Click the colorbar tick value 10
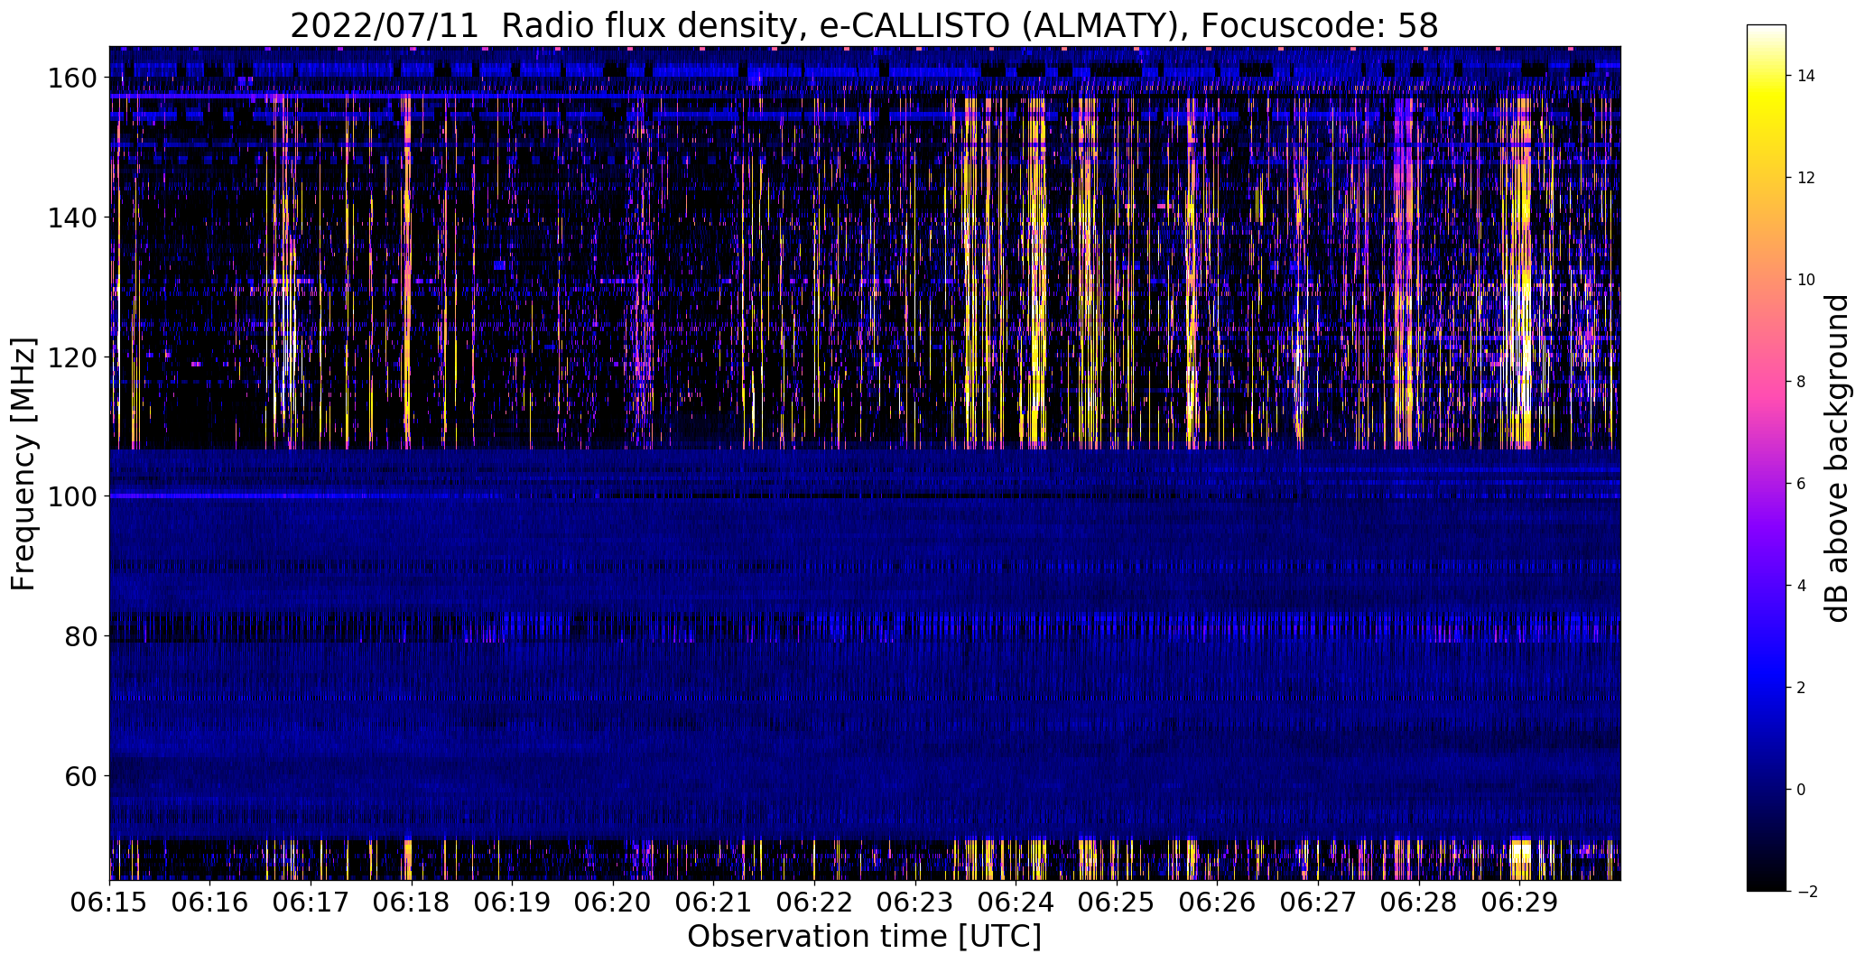1865x963 pixels. [x=1806, y=280]
